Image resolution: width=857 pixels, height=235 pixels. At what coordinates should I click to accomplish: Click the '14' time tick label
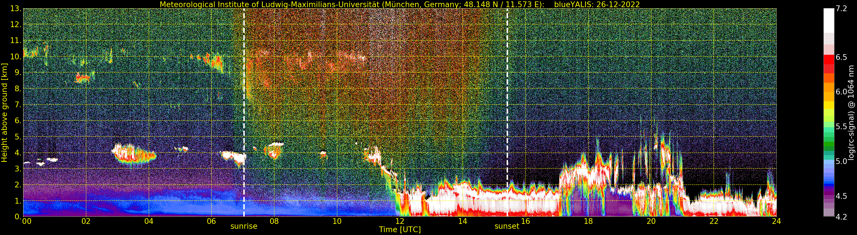(x=462, y=221)
